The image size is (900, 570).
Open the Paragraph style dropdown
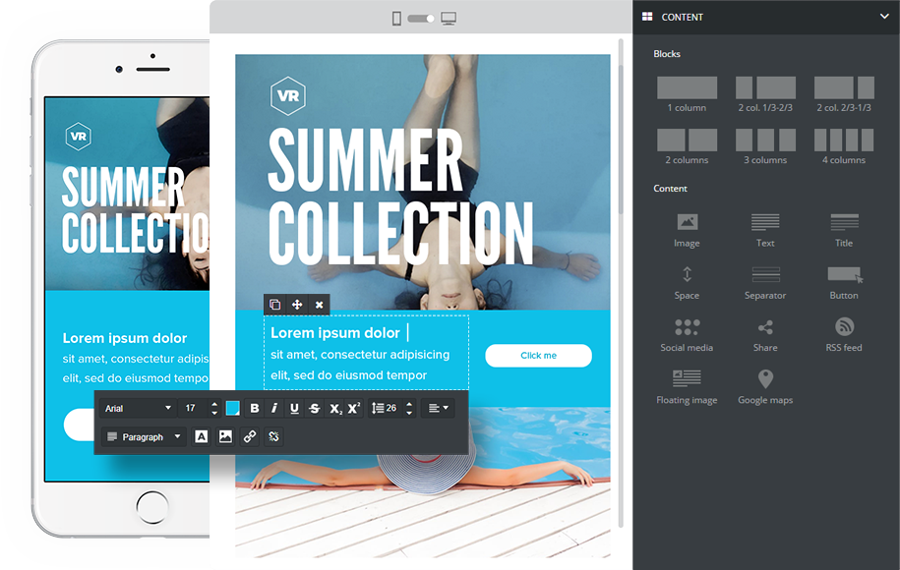[x=143, y=436]
